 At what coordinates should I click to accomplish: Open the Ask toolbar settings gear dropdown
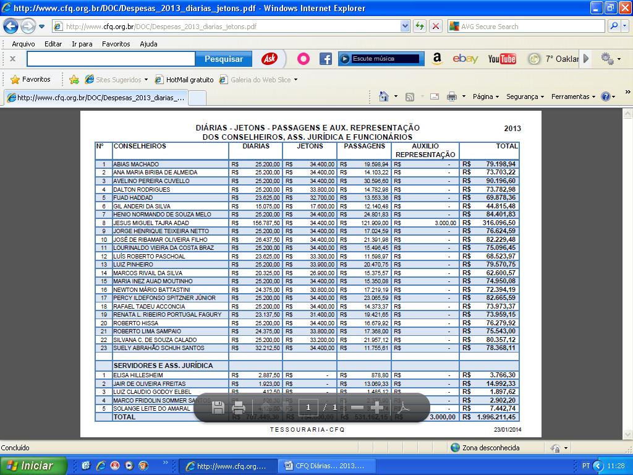[610, 59]
